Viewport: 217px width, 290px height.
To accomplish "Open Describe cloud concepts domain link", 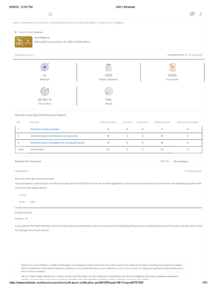I will coord(45,129).
